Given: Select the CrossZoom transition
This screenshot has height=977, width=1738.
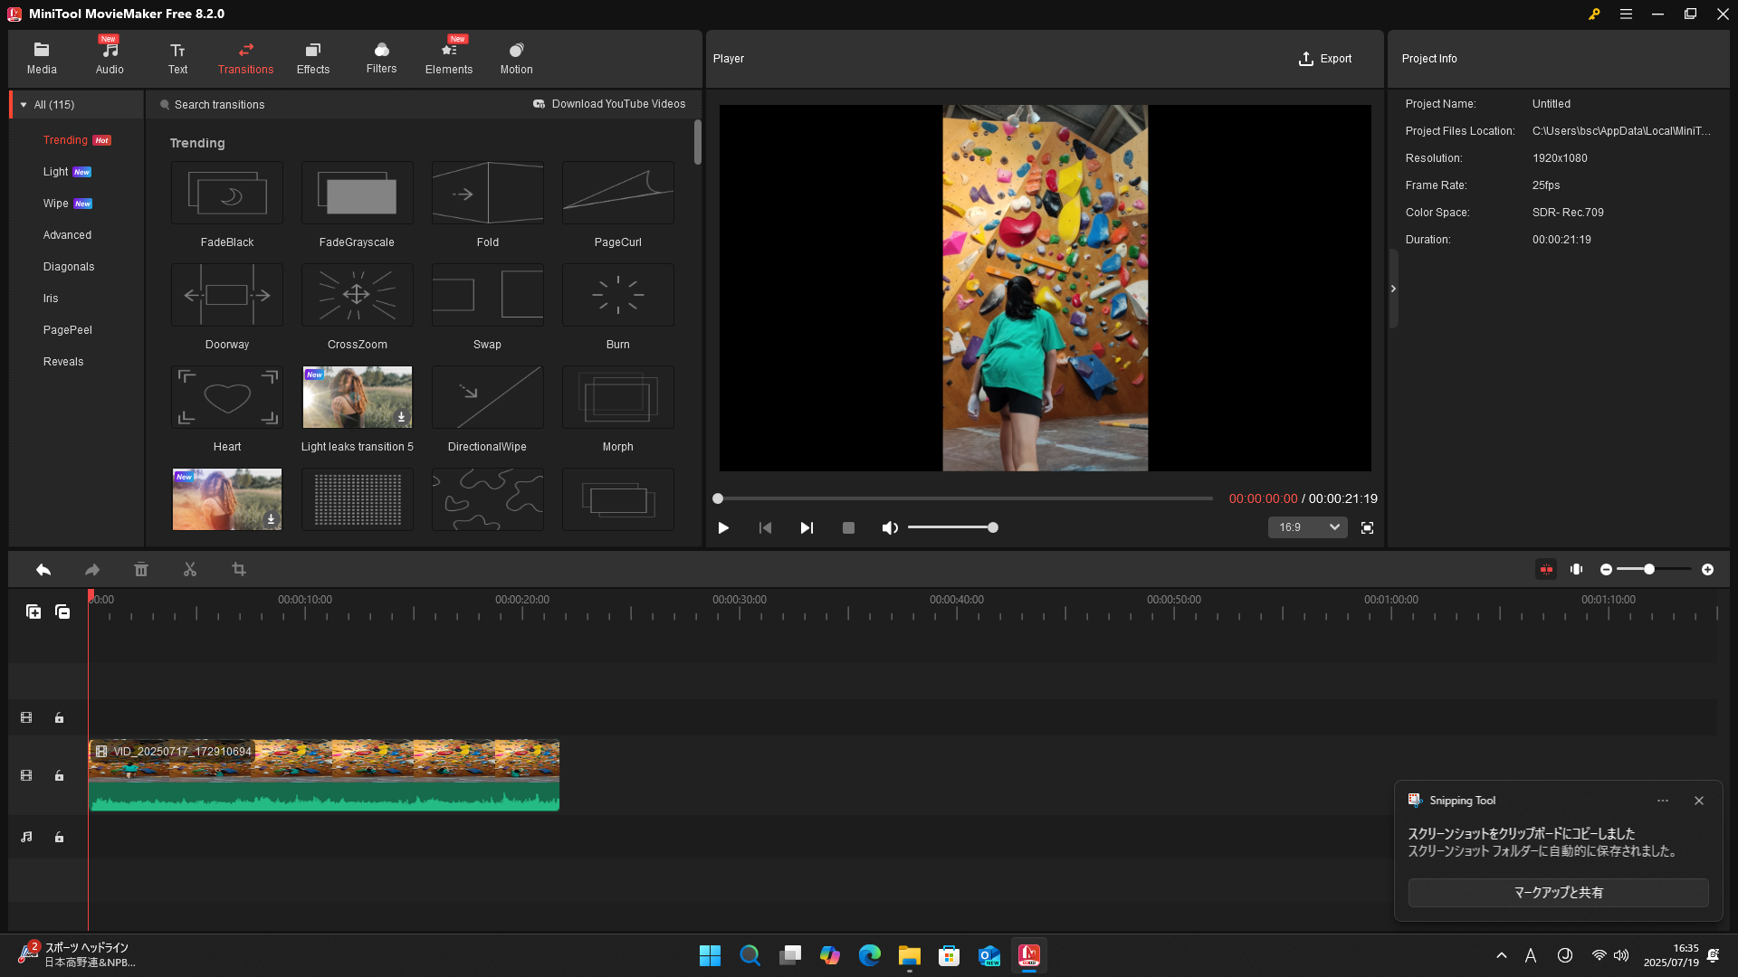Looking at the screenshot, I should [358, 295].
